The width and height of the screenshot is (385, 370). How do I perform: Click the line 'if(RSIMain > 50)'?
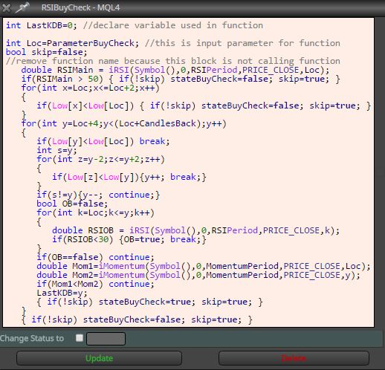click(x=181, y=79)
